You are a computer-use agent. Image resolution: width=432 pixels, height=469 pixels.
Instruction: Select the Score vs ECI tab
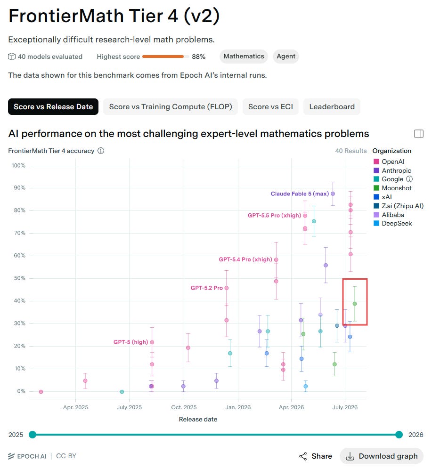pyautogui.click(x=270, y=107)
